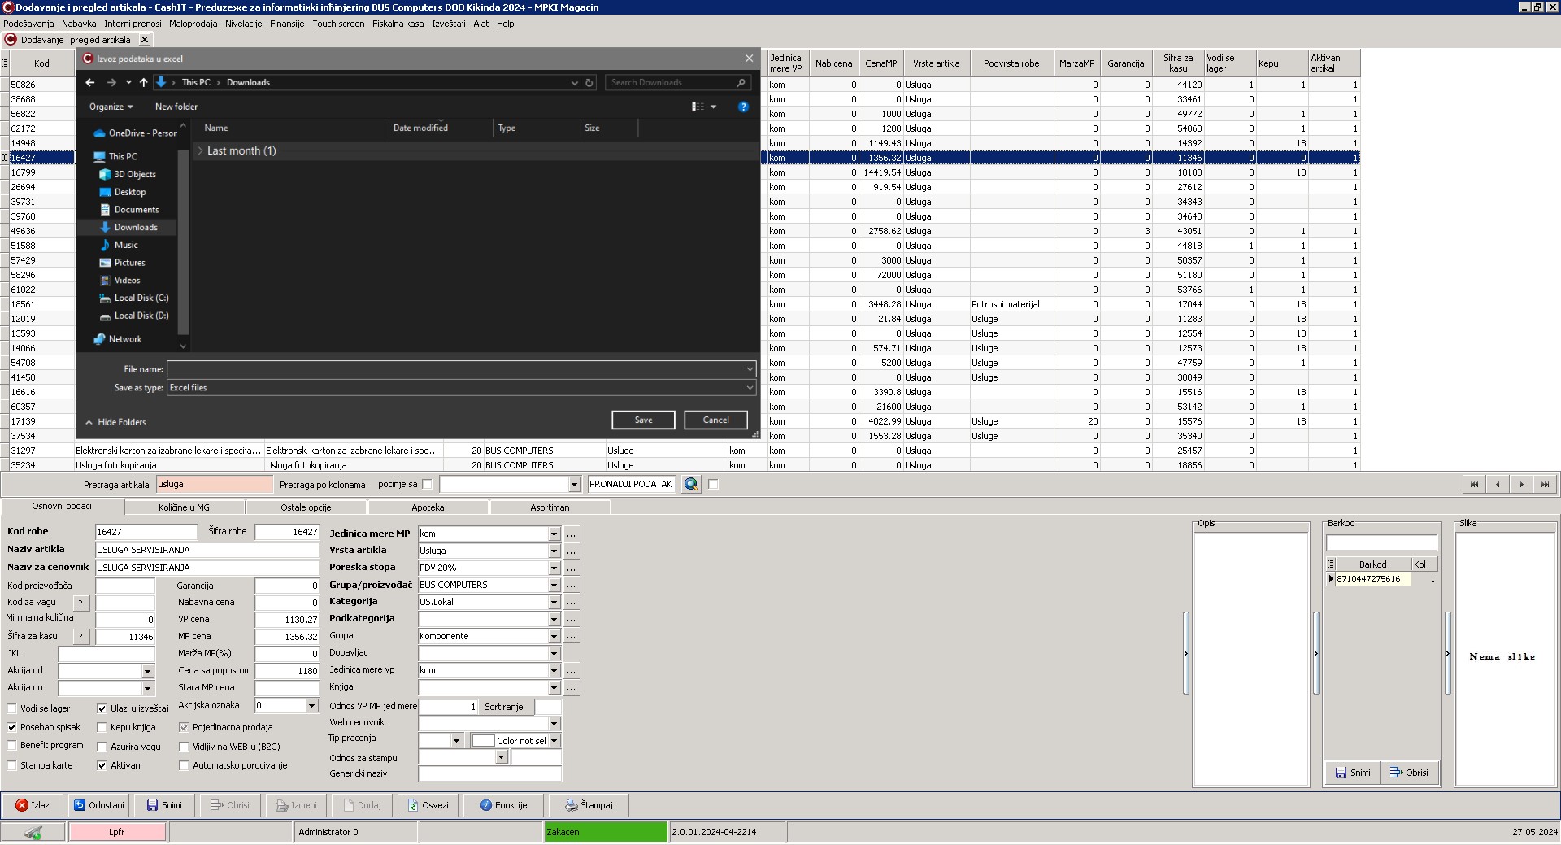Enable Vidljiv na WEB-u (B2C) checkbox
The height and width of the screenshot is (845, 1561).
184,747
